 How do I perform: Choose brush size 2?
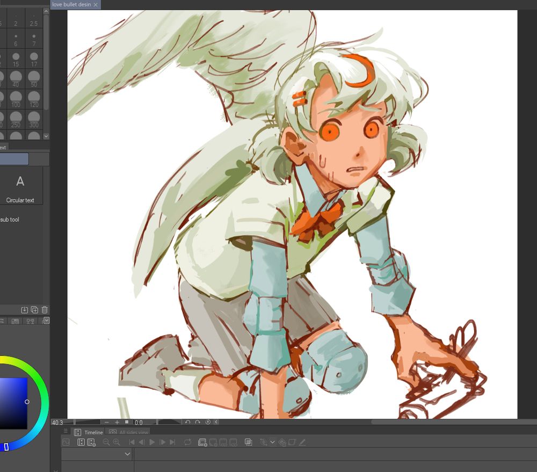coord(16,18)
